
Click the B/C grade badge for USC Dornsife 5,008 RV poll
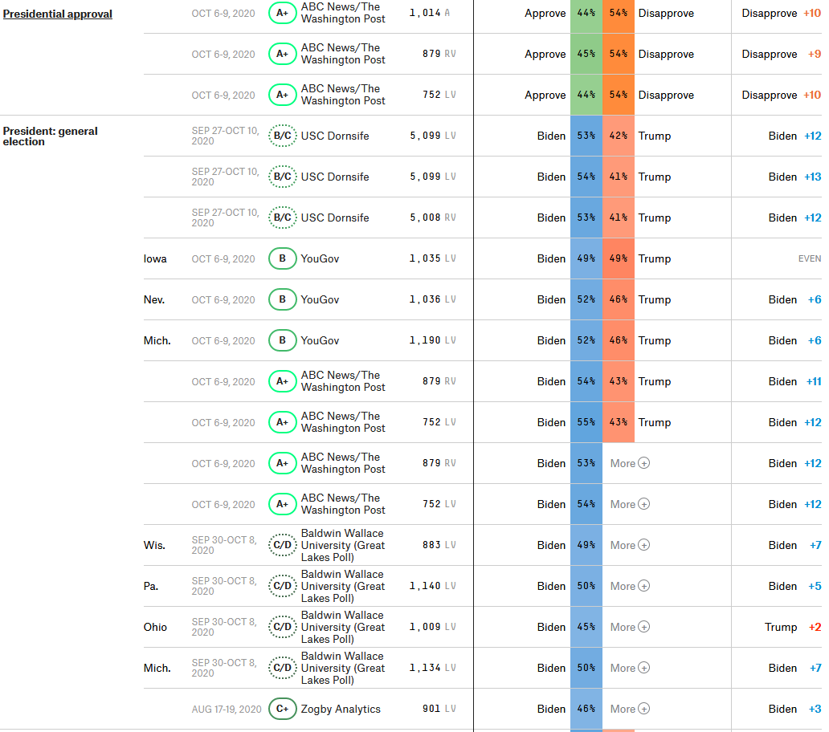tap(282, 218)
